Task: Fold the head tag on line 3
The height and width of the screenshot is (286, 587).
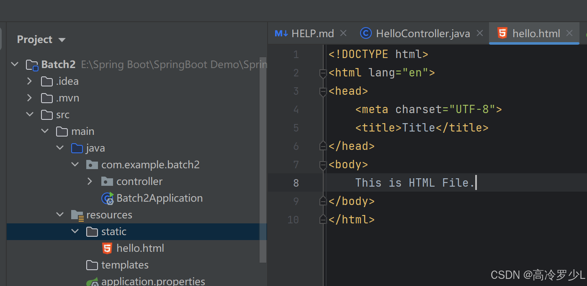Action: point(323,92)
